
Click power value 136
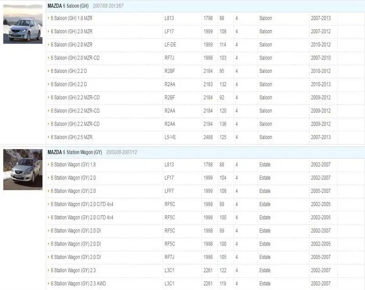click(x=223, y=124)
